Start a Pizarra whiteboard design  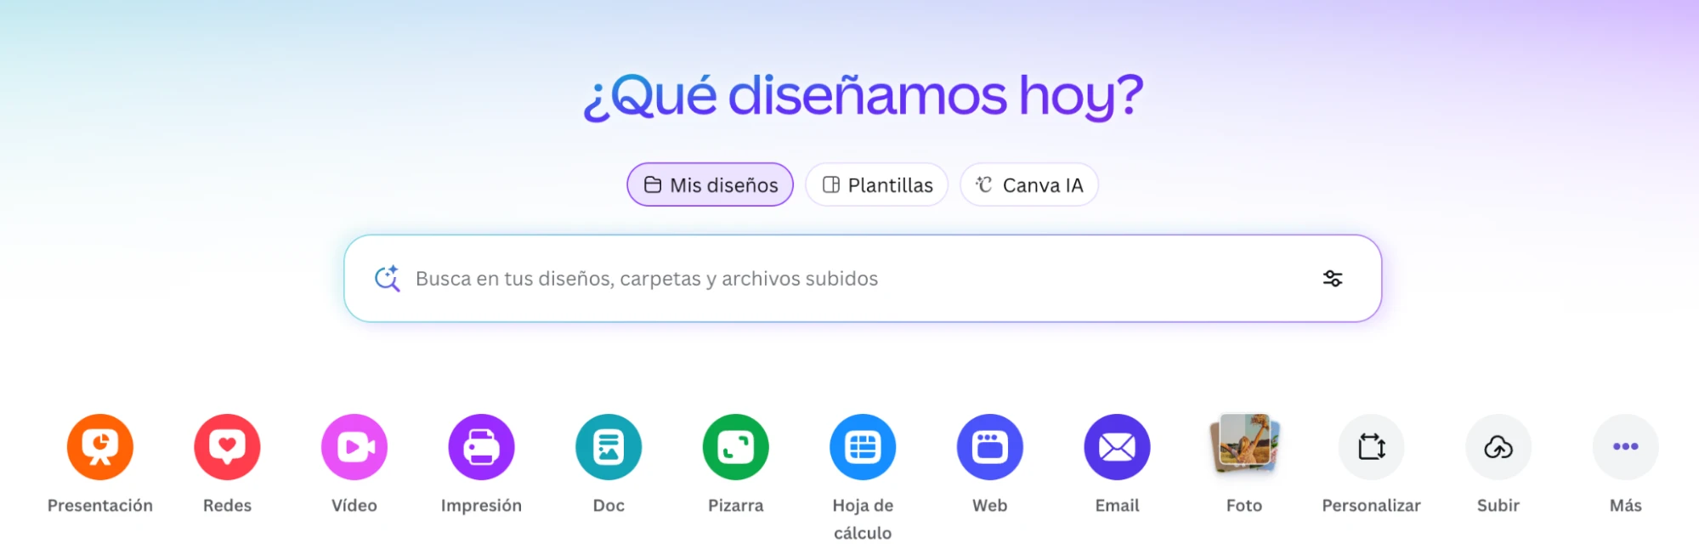pos(736,447)
